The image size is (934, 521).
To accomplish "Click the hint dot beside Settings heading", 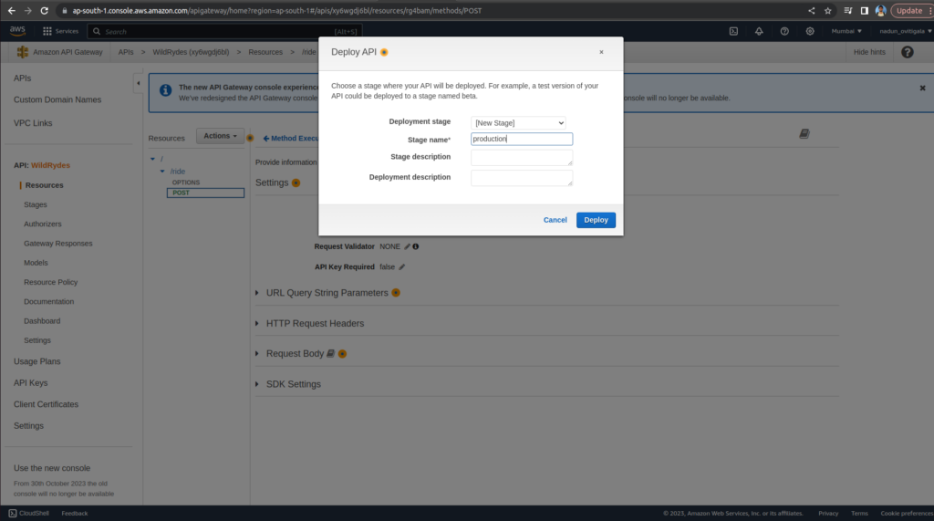I will [x=296, y=183].
